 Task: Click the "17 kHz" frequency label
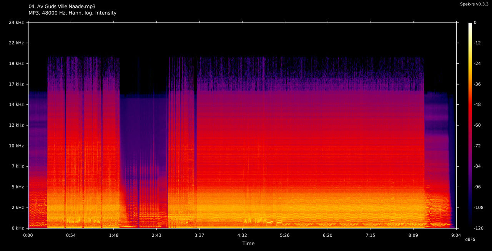(17, 84)
